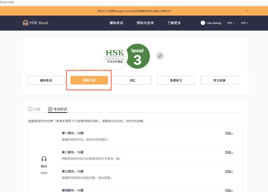The width and height of the screenshot is (268, 192).
Task: Click the 100分 score label under 听力
Action: tap(44, 173)
